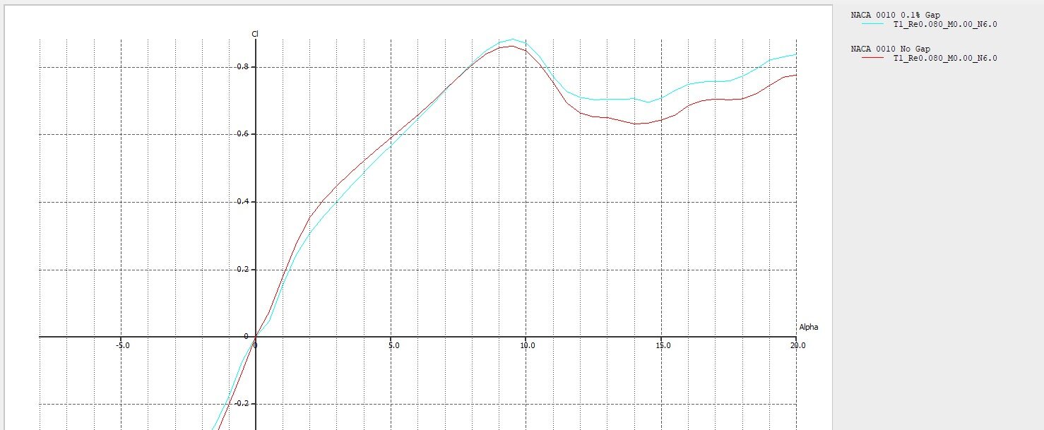Click the 5.0 tick label on Alpha axis
Image resolution: width=1044 pixels, height=430 pixels.
point(393,346)
